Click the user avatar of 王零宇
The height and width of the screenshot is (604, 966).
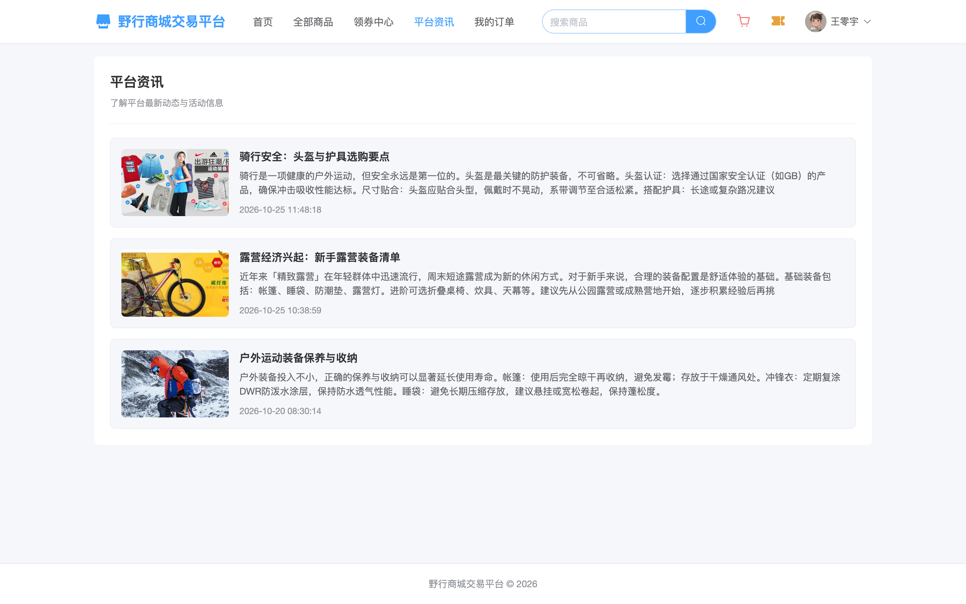coord(815,21)
